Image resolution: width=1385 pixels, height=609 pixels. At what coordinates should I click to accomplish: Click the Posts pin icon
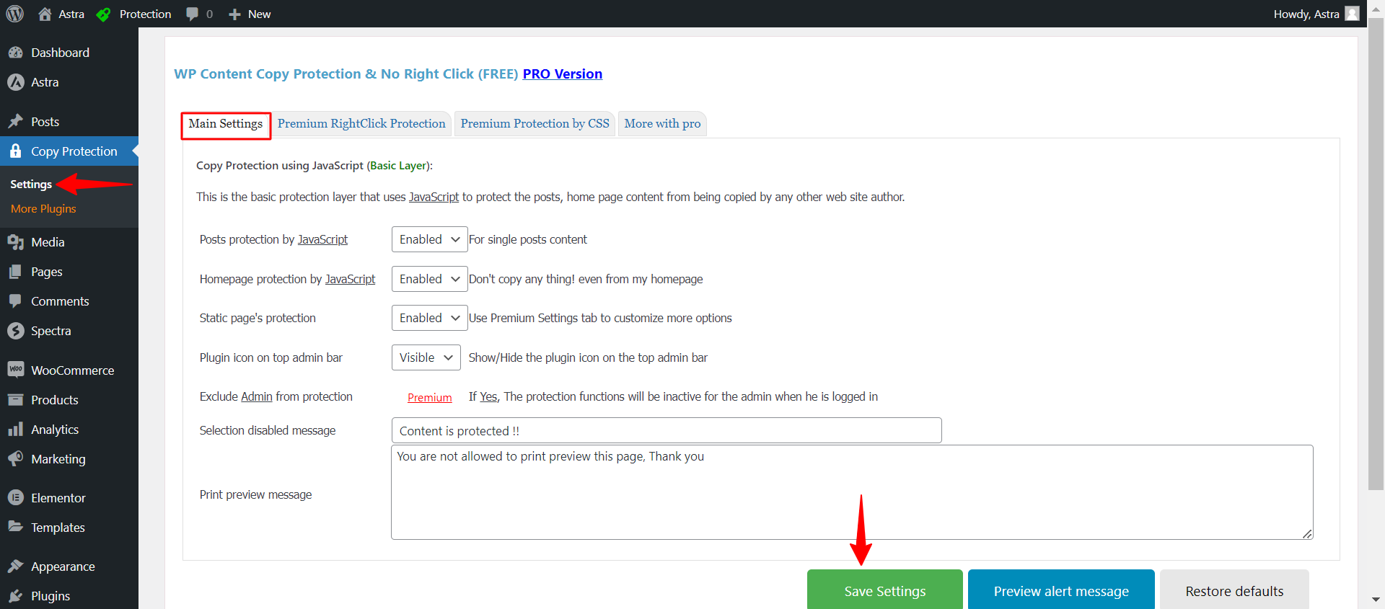pos(15,122)
